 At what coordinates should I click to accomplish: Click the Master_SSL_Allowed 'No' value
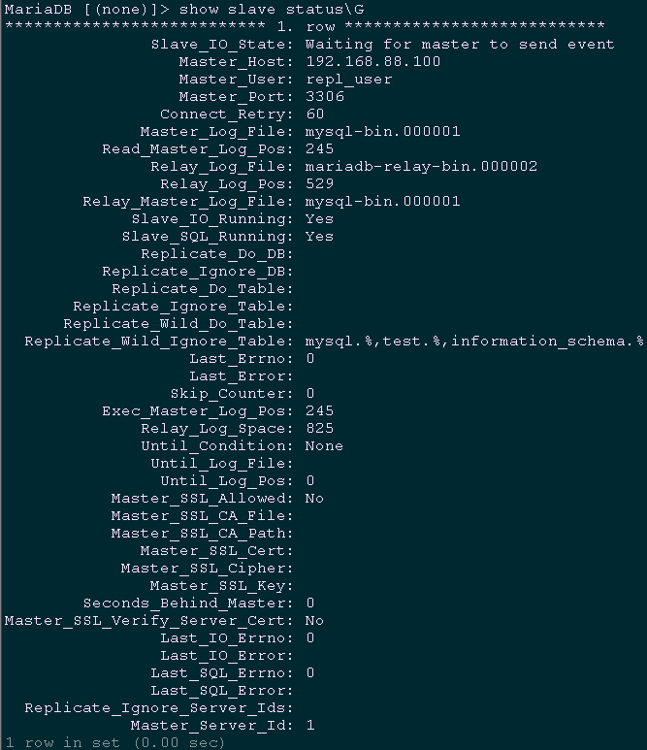coord(314,498)
